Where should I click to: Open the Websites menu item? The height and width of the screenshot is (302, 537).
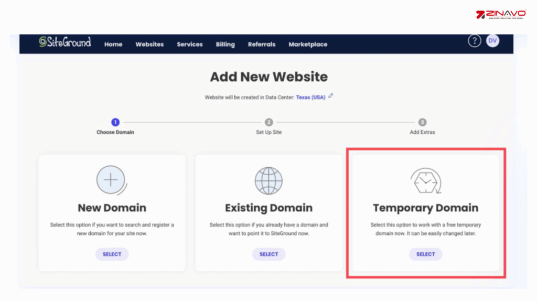coord(149,45)
